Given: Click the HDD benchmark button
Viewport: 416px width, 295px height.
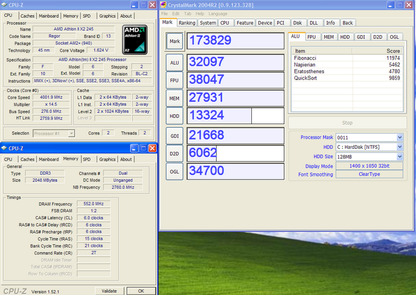Looking at the screenshot, I should 174,116.
